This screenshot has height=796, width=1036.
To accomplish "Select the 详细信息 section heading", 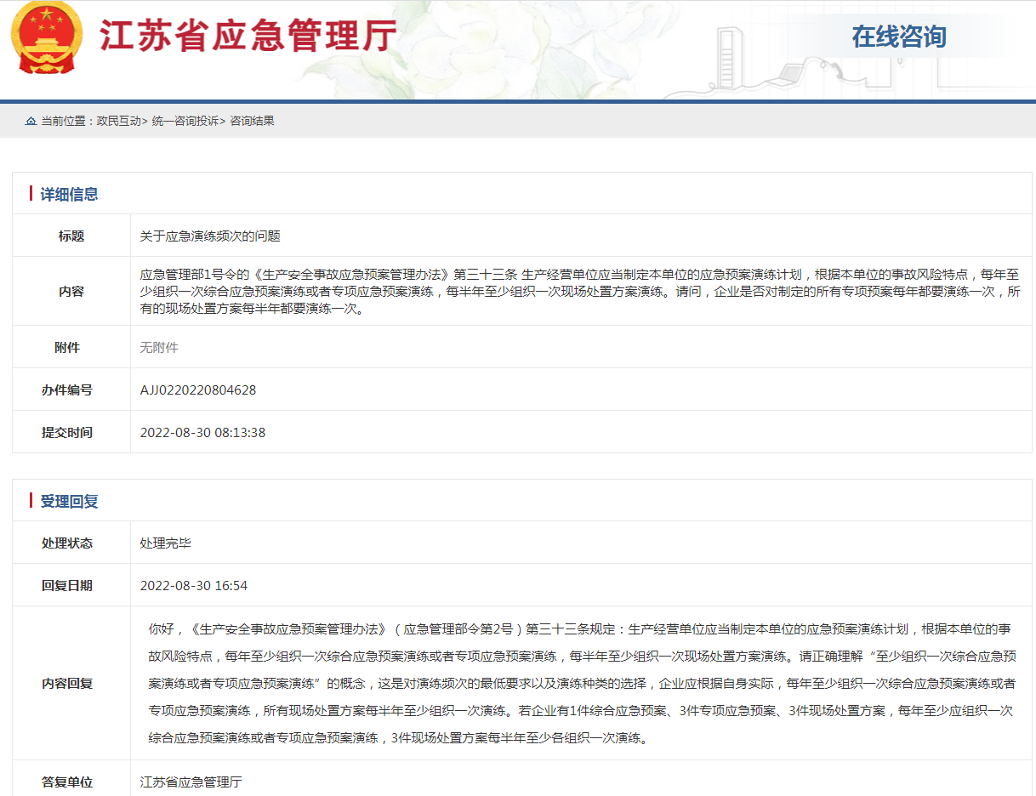I will click(x=70, y=194).
